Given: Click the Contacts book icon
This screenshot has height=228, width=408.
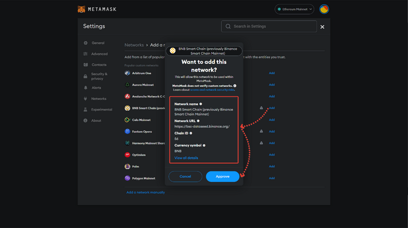Looking at the screenshot, I should (x=86, y=65).
